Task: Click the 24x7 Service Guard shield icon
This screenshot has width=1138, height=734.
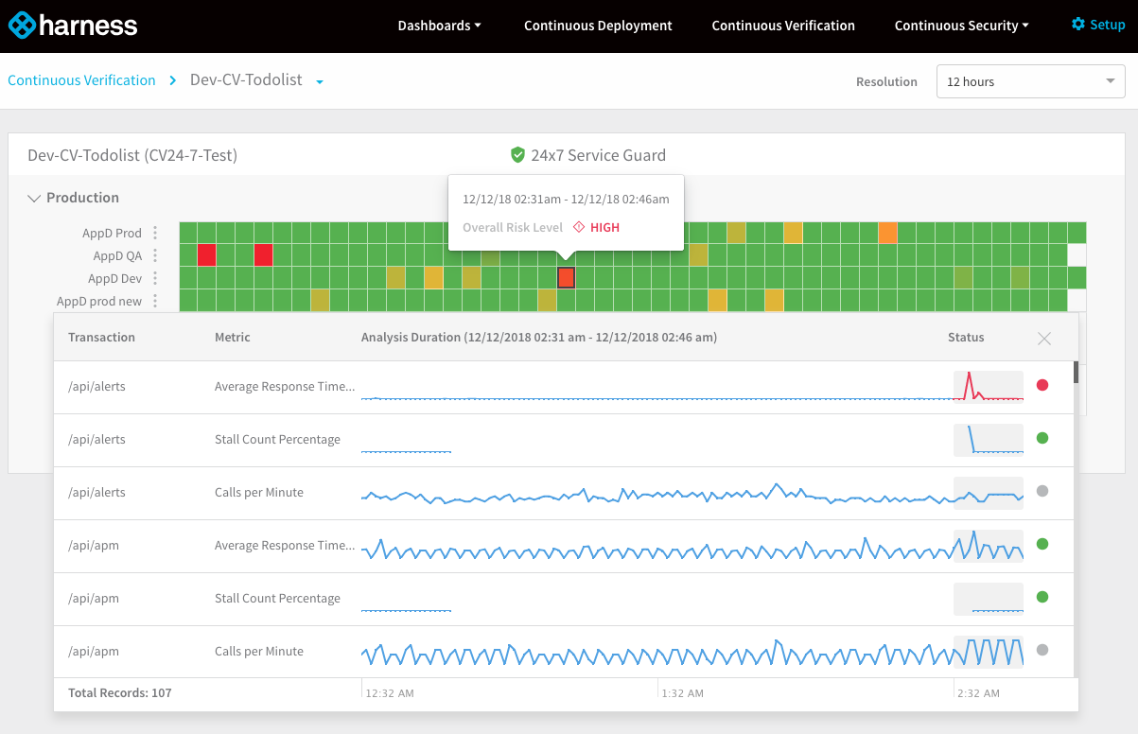Action: [x=517, y=155]
